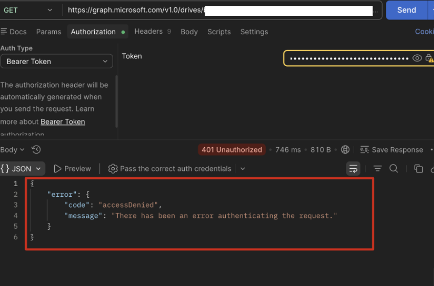
Task: Open the GET method dropdown
Action: (28, 10)
